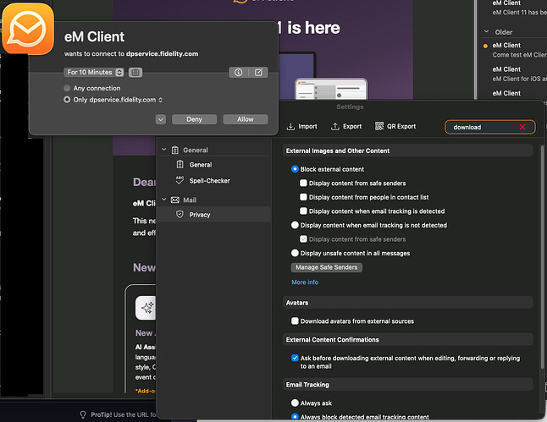Collapse the Mail settings tree group

(x=164, y=200)
